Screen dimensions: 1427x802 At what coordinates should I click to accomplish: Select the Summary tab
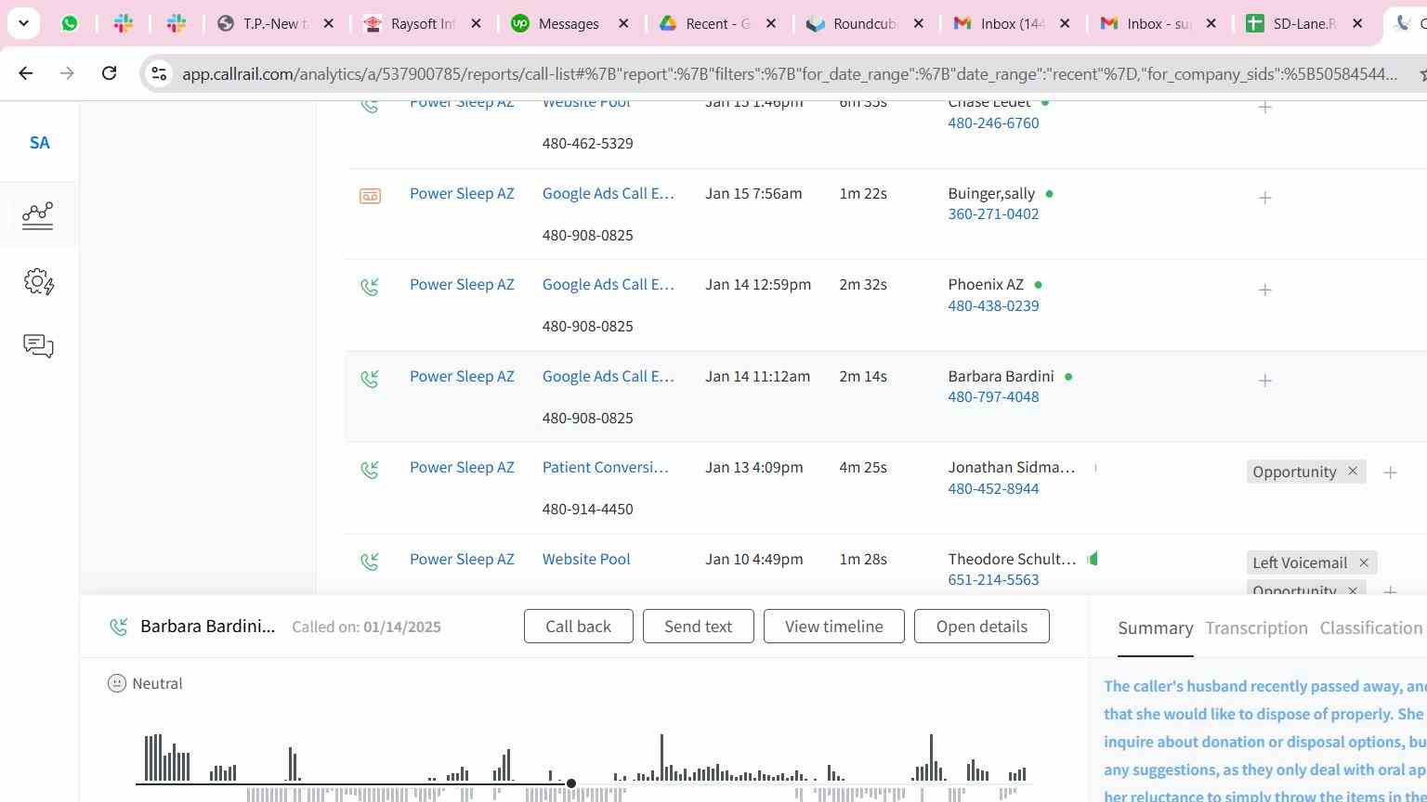point(1155,628)
